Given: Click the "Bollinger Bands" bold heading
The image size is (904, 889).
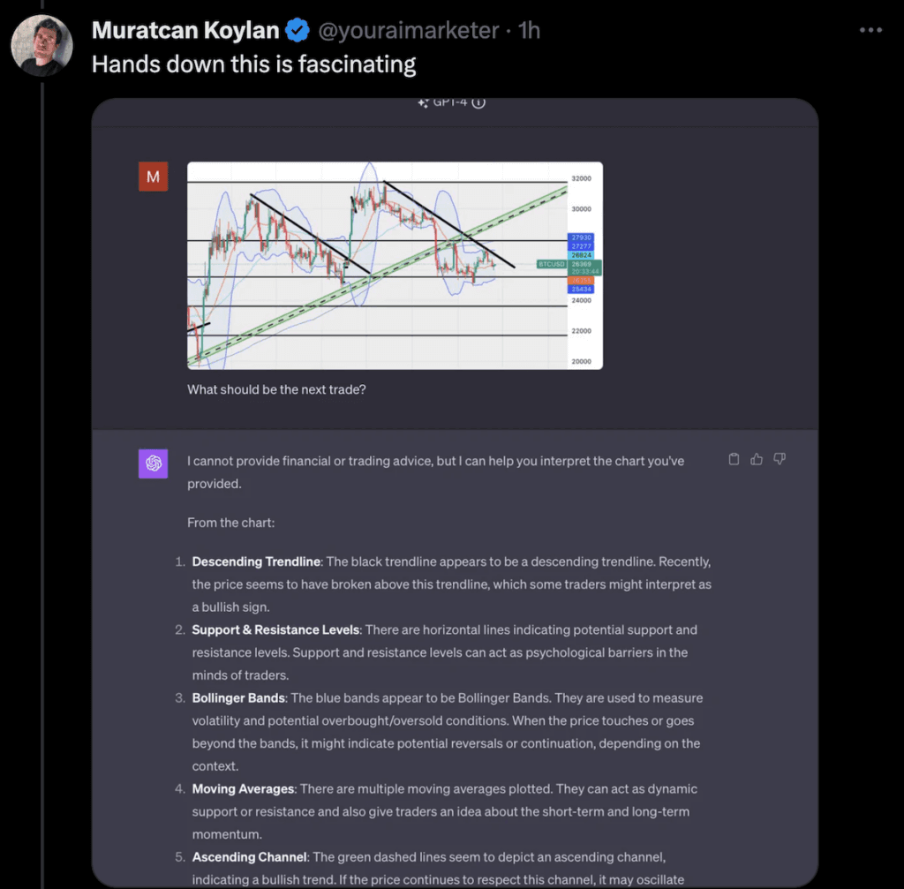Looking at the screenshot, I should point(238,697).
